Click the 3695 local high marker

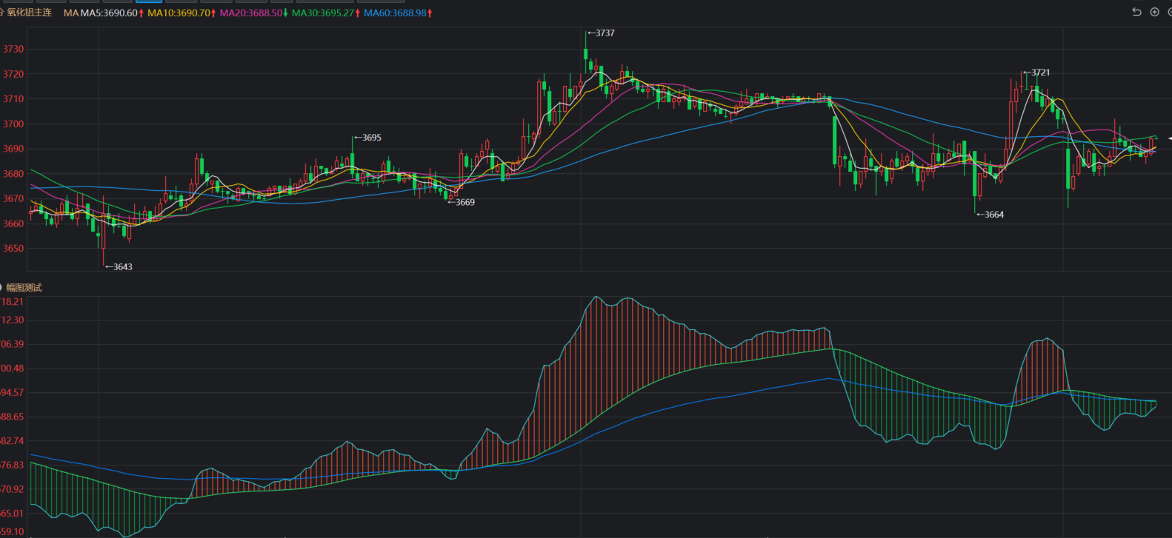point(367,138)
